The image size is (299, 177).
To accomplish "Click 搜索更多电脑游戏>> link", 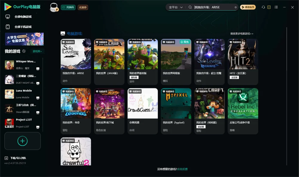I will pyautogui.click(x=242, y=34).
